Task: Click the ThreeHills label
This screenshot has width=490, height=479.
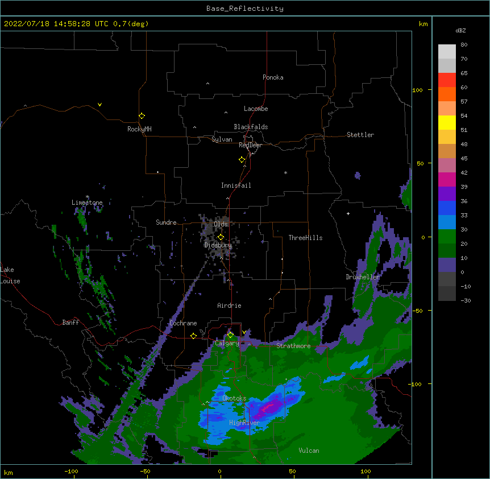Action: (x=305, y=238)
